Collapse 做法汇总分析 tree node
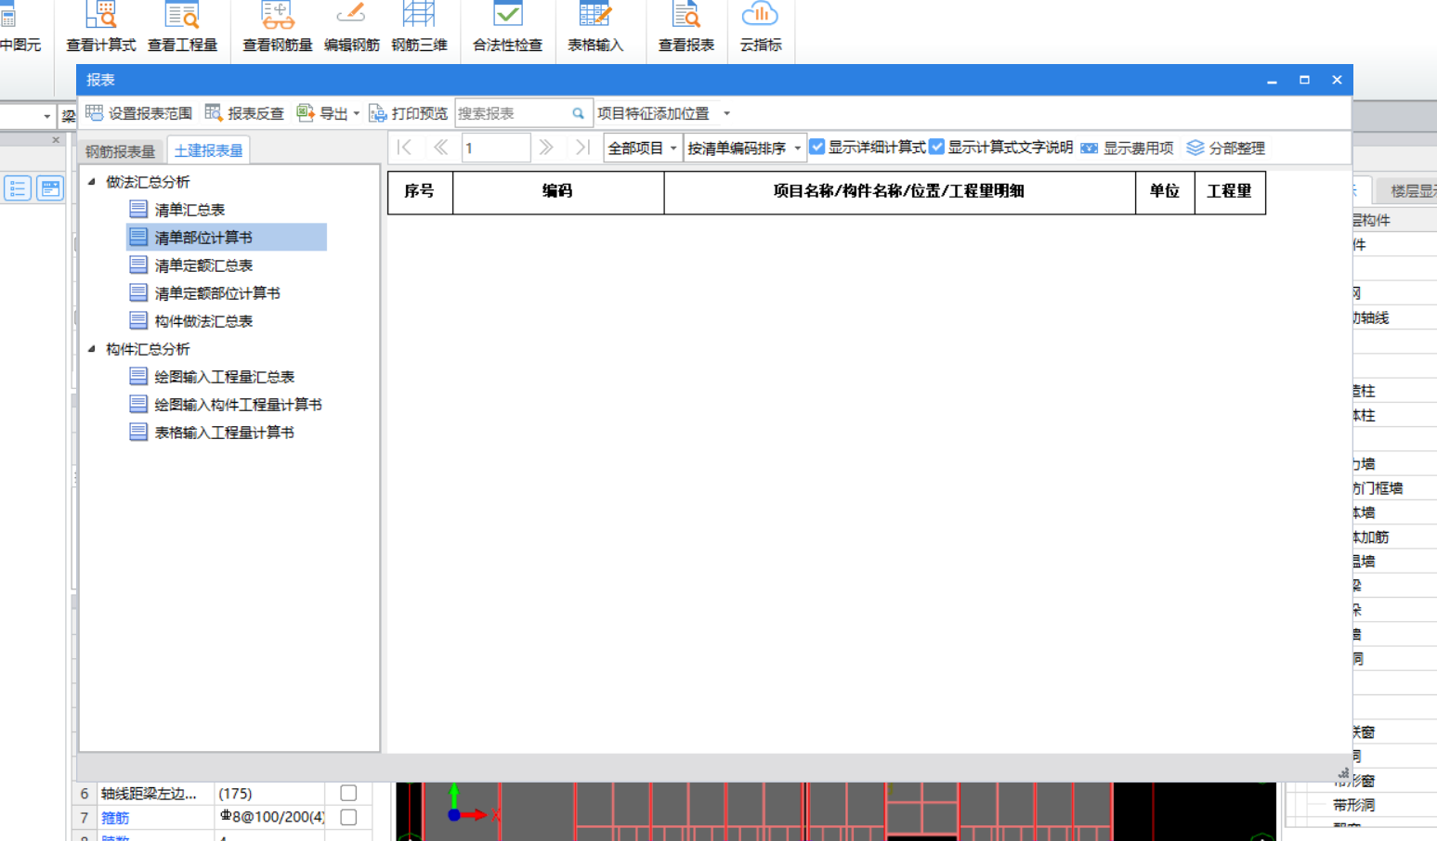Image resolution: width=1437 pixels, height=841 pixels. pos(92,182)
